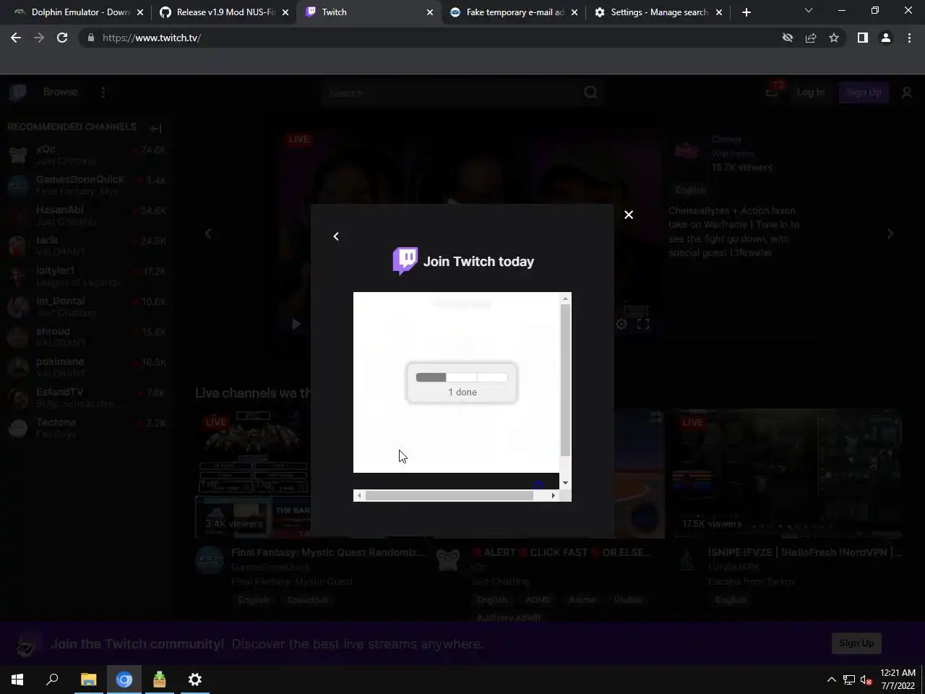The image size is (925, 694).
Task: Click the captcha scroll-right arrow
Action: tap(554, 495)
